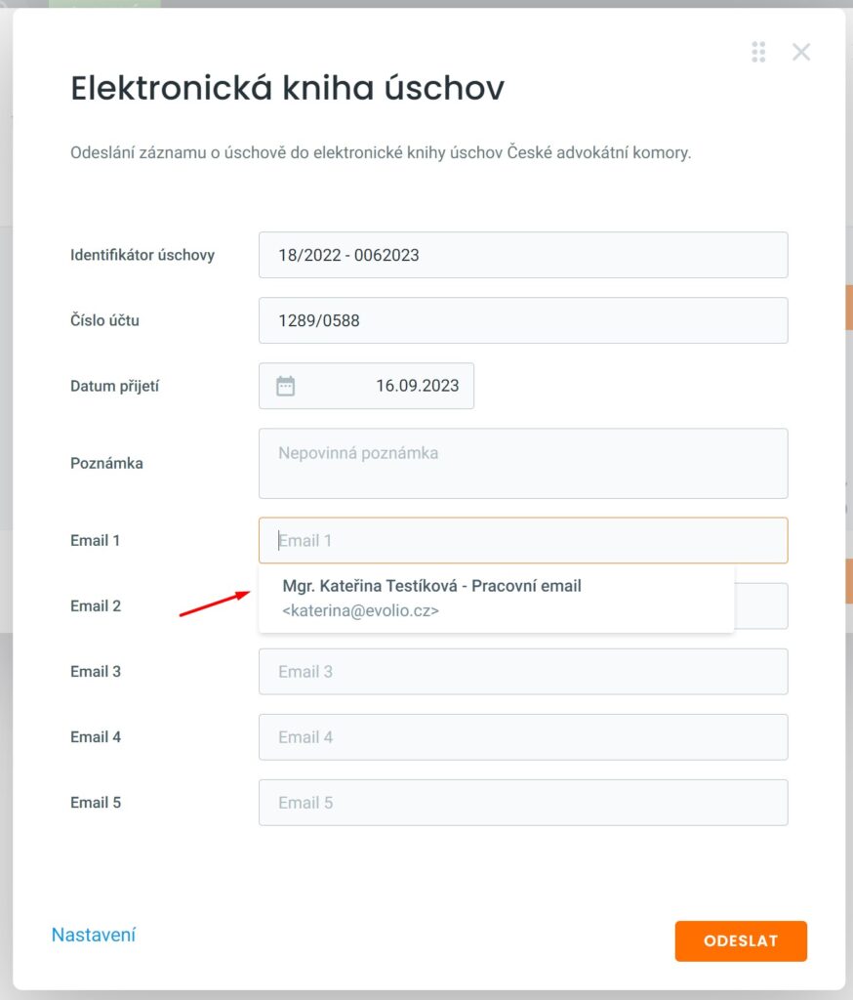Focus the Číslo účtu field
This screenshot has width=853, height=1000.
tap(522, 320)
